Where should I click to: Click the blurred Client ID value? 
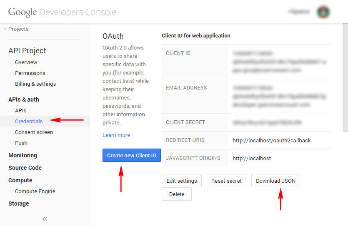click(279, 62)
